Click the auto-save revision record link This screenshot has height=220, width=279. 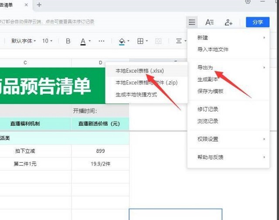[47, 22]
